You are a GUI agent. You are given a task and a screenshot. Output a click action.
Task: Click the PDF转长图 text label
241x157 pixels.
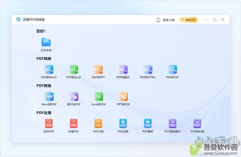click(197, 131)
